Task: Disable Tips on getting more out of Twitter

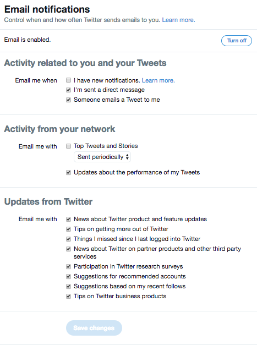Action: pyautogui.click(x=68, y=229)
